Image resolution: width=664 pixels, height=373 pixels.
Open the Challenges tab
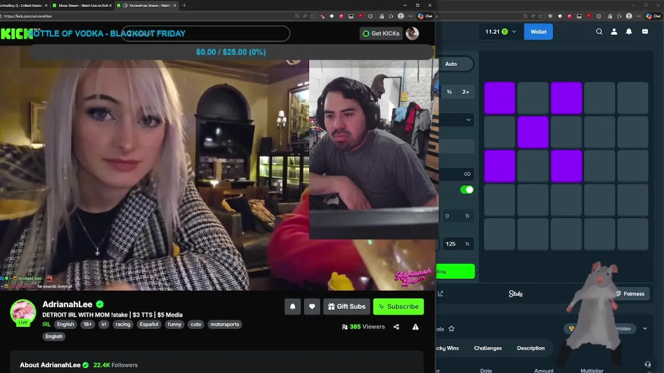tap(488, 348)
